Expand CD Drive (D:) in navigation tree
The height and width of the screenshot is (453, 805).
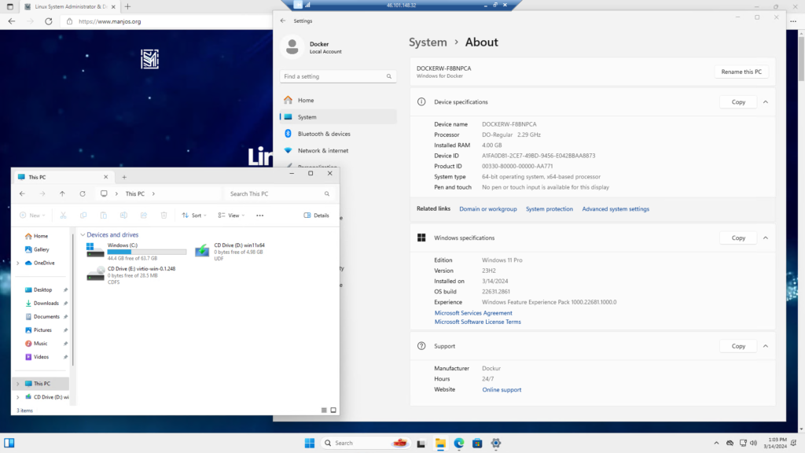[18, 397]
